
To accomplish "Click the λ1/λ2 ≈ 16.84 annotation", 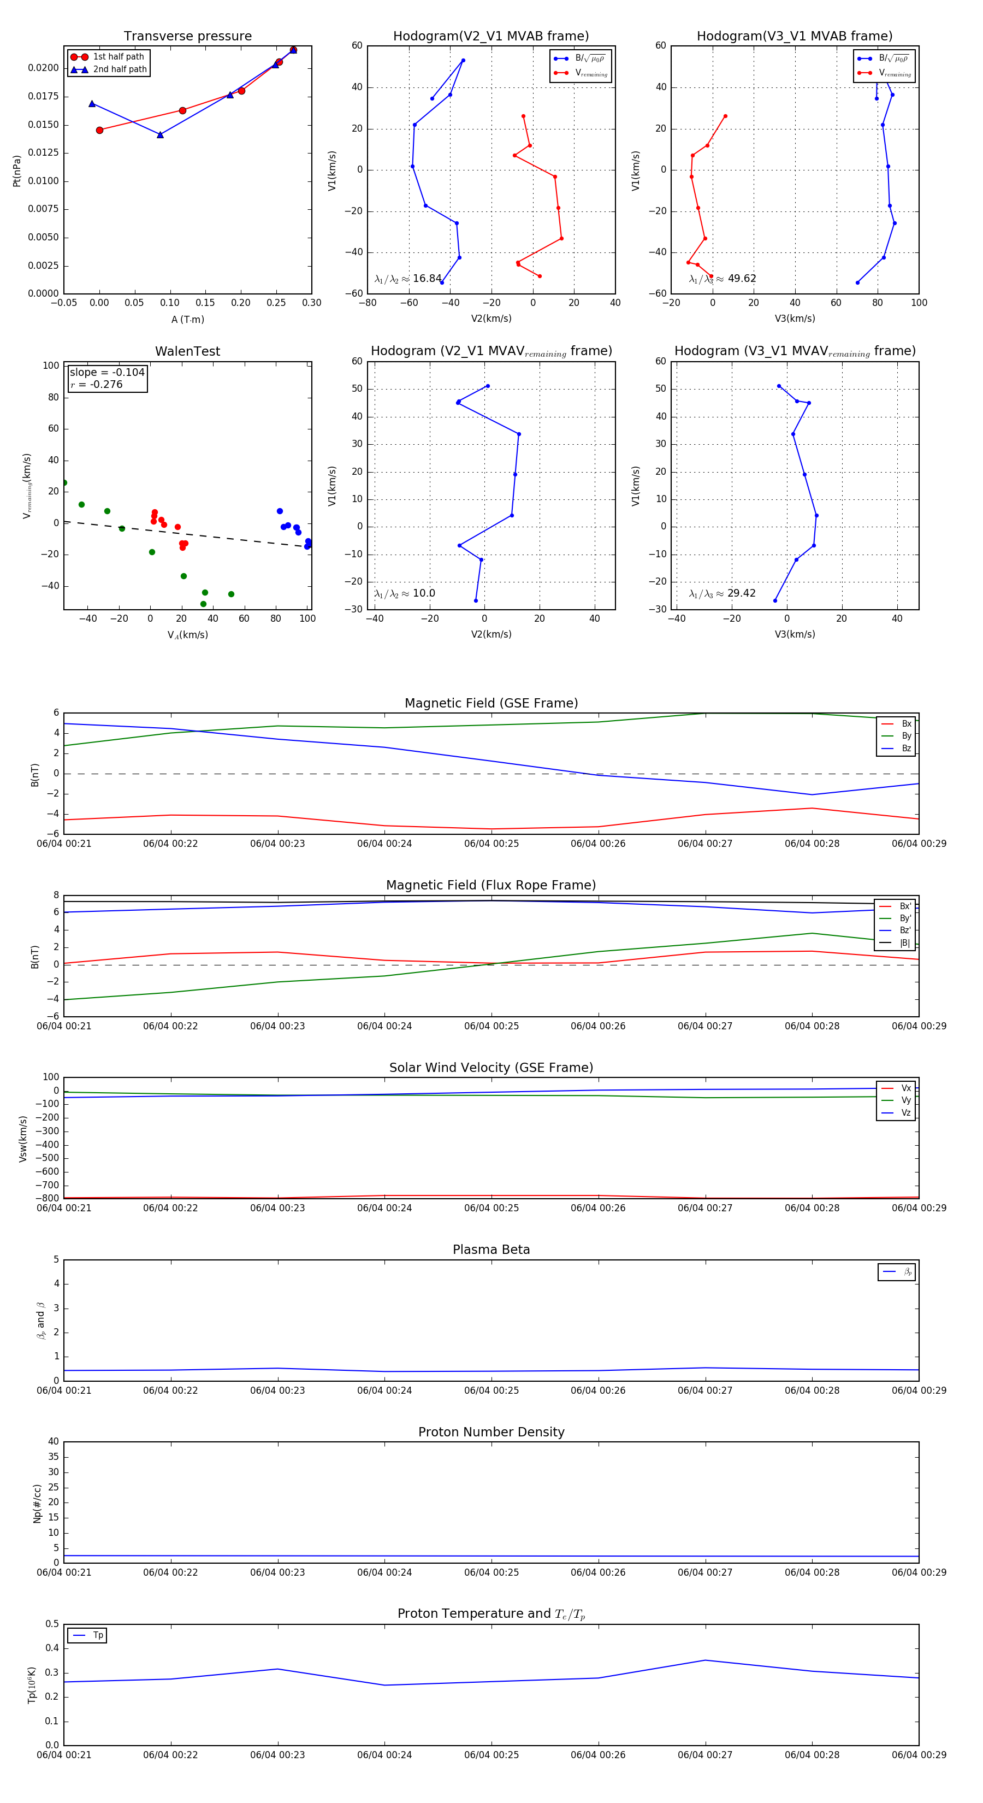I will [408, 279].
